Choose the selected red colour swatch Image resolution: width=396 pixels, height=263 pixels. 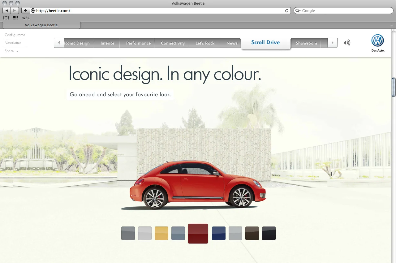[x=198, y=234]
